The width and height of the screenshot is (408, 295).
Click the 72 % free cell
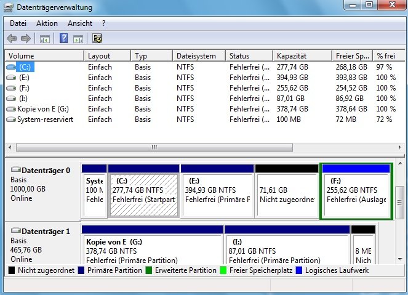[x=384, y=119]
